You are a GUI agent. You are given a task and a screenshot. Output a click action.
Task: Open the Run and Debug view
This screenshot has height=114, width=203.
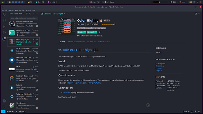(4, 33)
